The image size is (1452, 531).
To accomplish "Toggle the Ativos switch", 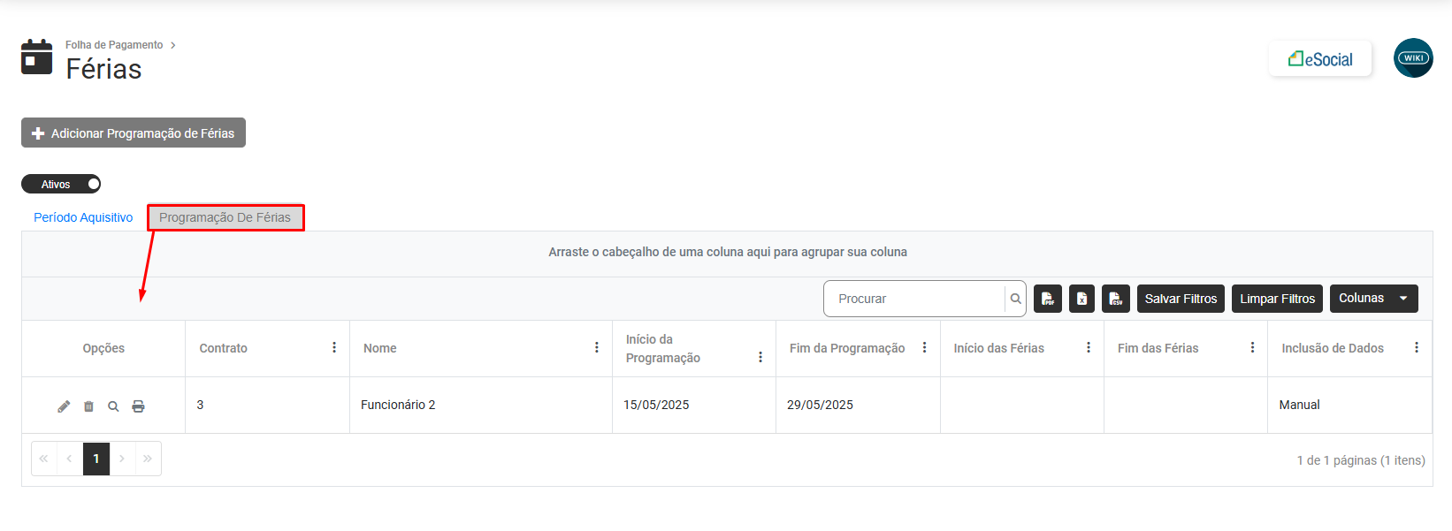I will coord(61,184).
